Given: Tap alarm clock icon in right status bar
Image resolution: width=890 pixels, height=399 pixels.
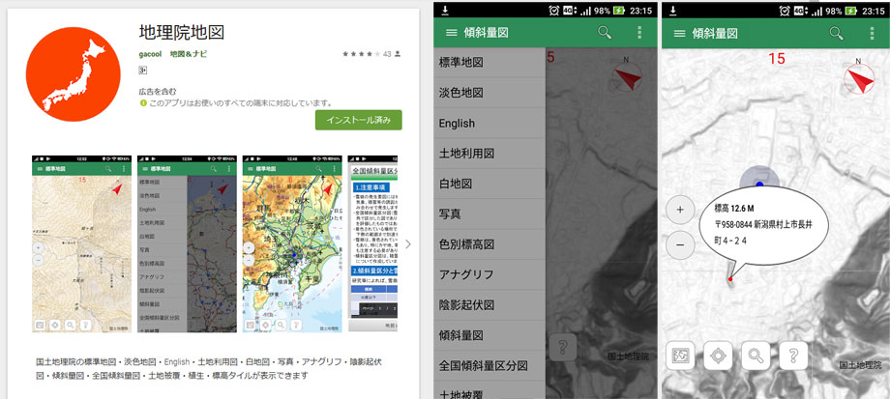Looking at the screenshot, I should tap(785, 11).
